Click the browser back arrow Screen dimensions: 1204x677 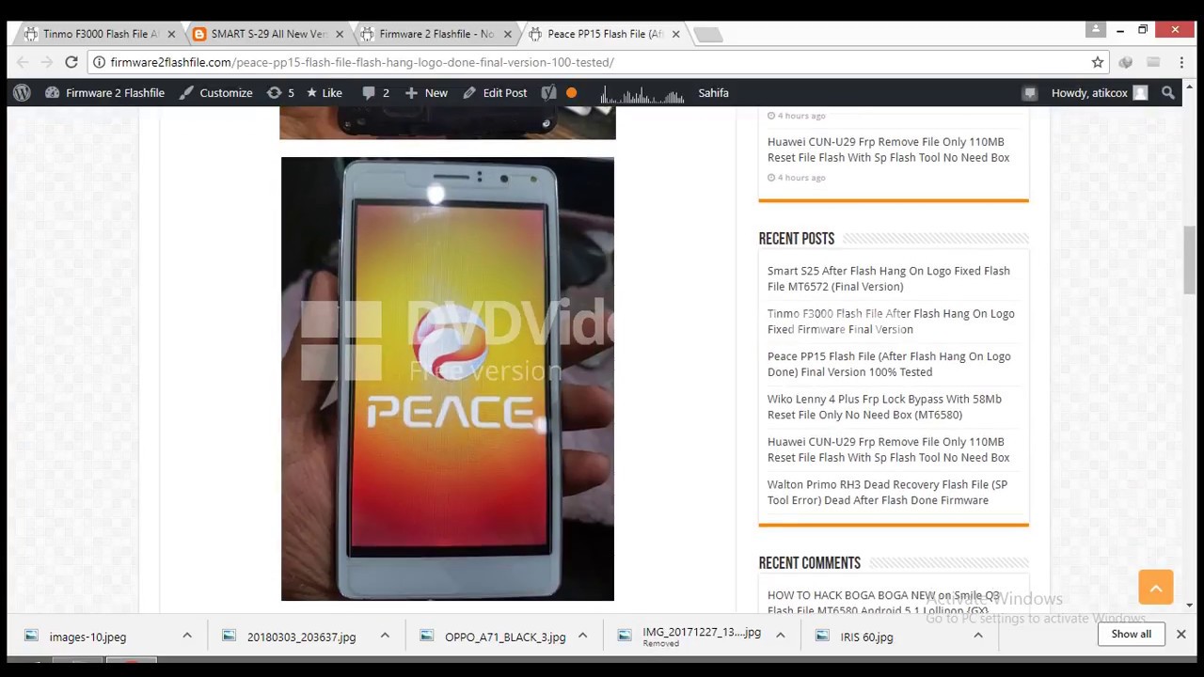pos(23,62)
